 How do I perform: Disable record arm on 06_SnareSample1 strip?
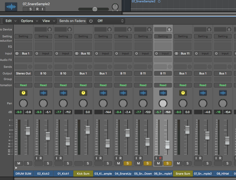click(x=160, y=158)
